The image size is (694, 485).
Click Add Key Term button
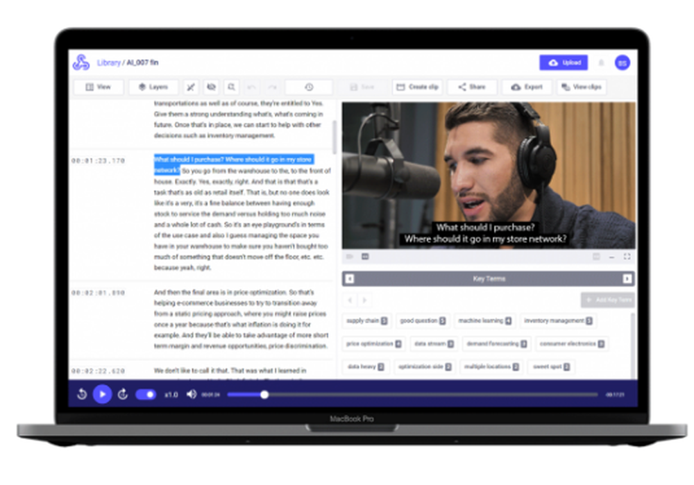pyautogui.click(x=608, y=300)
